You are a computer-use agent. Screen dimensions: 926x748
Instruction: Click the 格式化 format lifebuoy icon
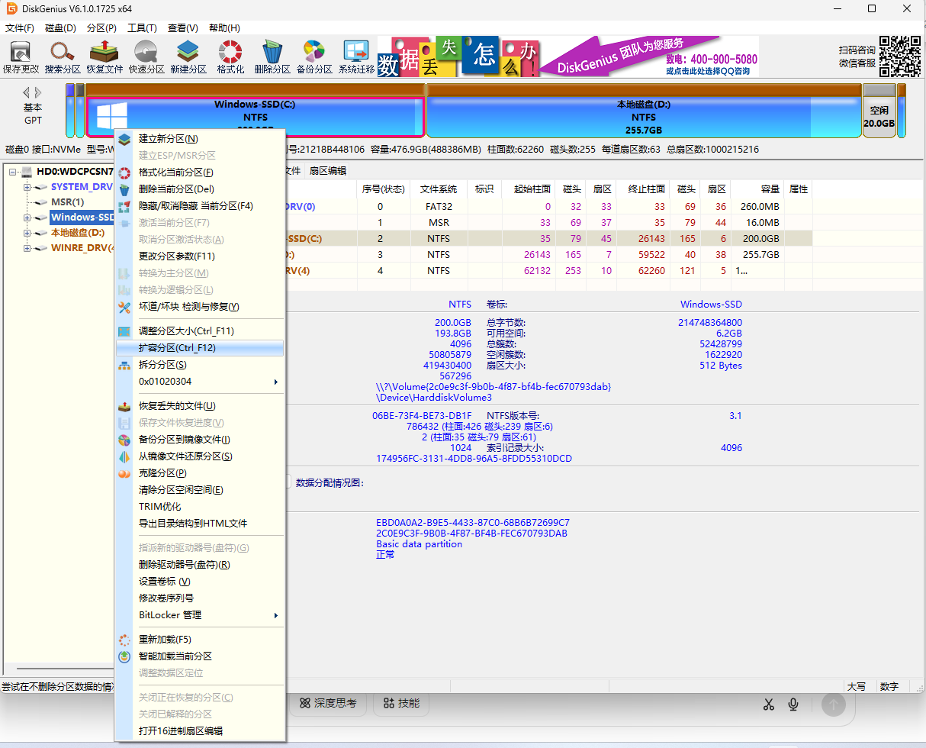(230, 56)
